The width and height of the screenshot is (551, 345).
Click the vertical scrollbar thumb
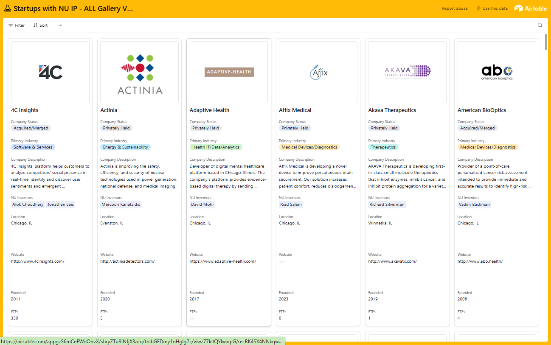[x=546, y=42]
